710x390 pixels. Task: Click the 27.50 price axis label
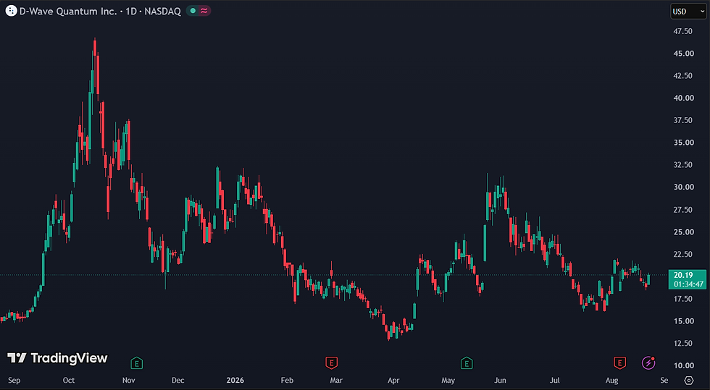pos(682,210)
